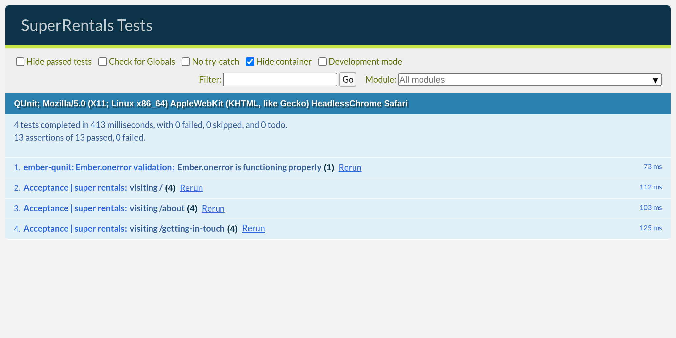Rerun the Ember.onerror validation test
Viewport: 676px width, 338px height.
tap(350, 168)
